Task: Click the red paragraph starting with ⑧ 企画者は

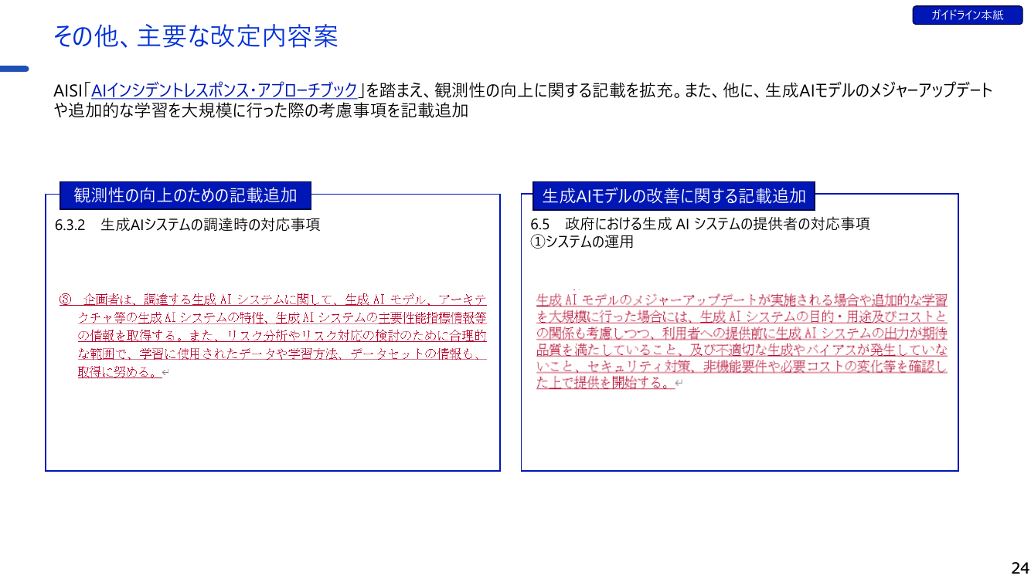Action: (x=274, y=335)
